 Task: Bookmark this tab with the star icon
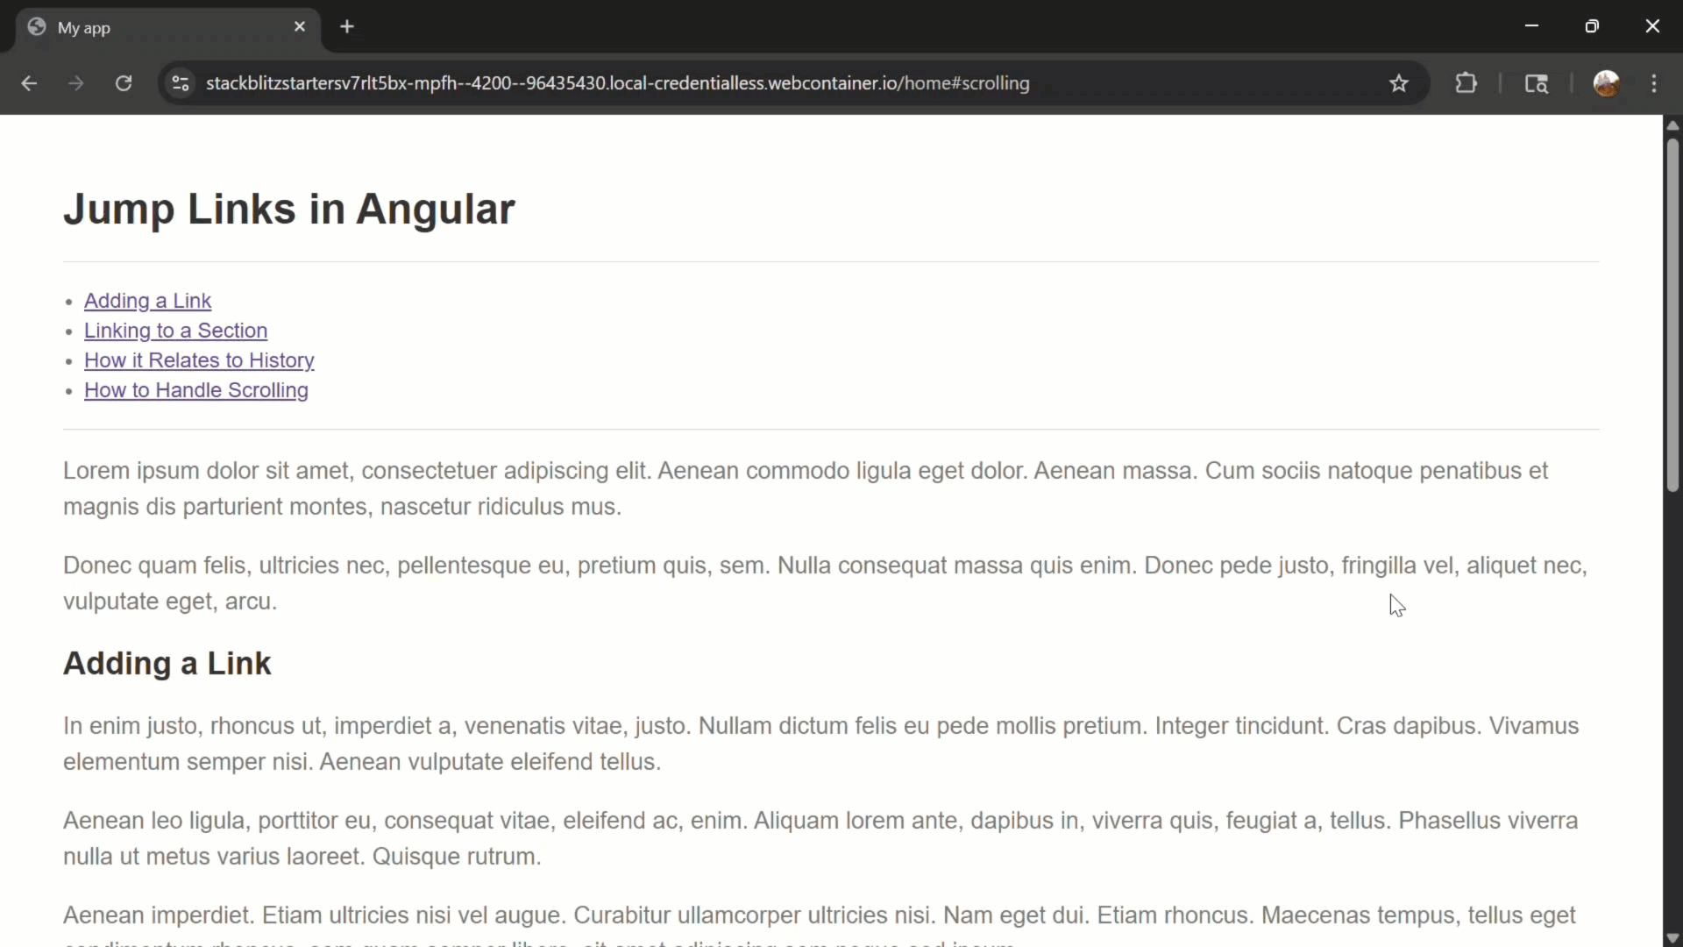[1399, 83]
